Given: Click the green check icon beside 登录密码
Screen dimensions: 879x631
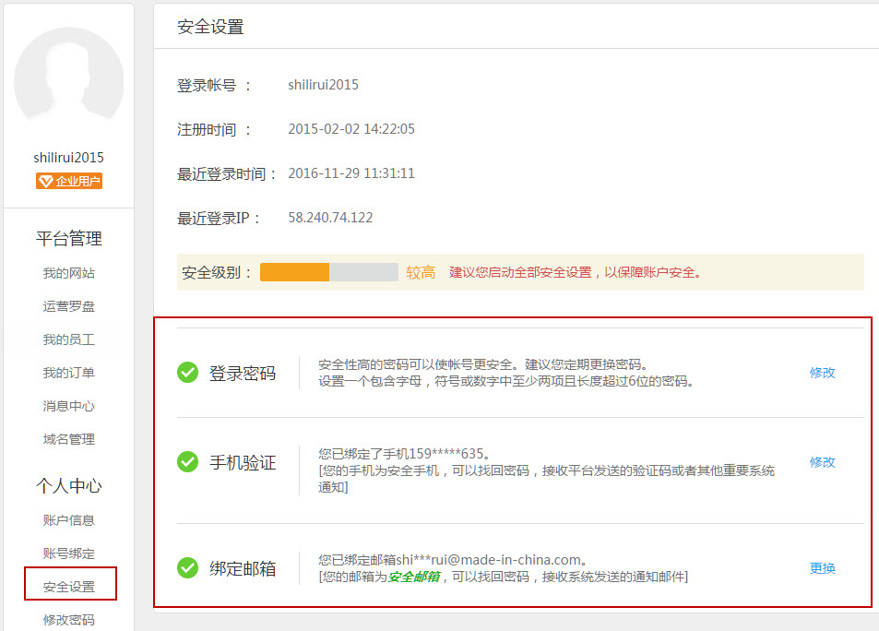Looking at the screenshot, I should coord(187,372).
